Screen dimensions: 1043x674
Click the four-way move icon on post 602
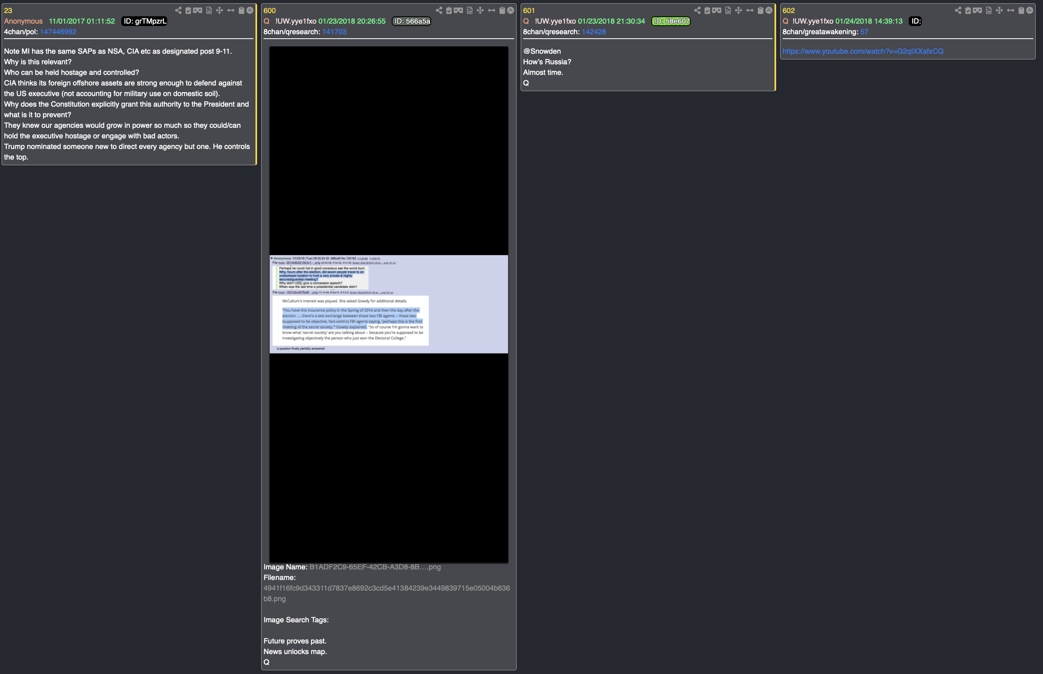click(x=999, y=10)
